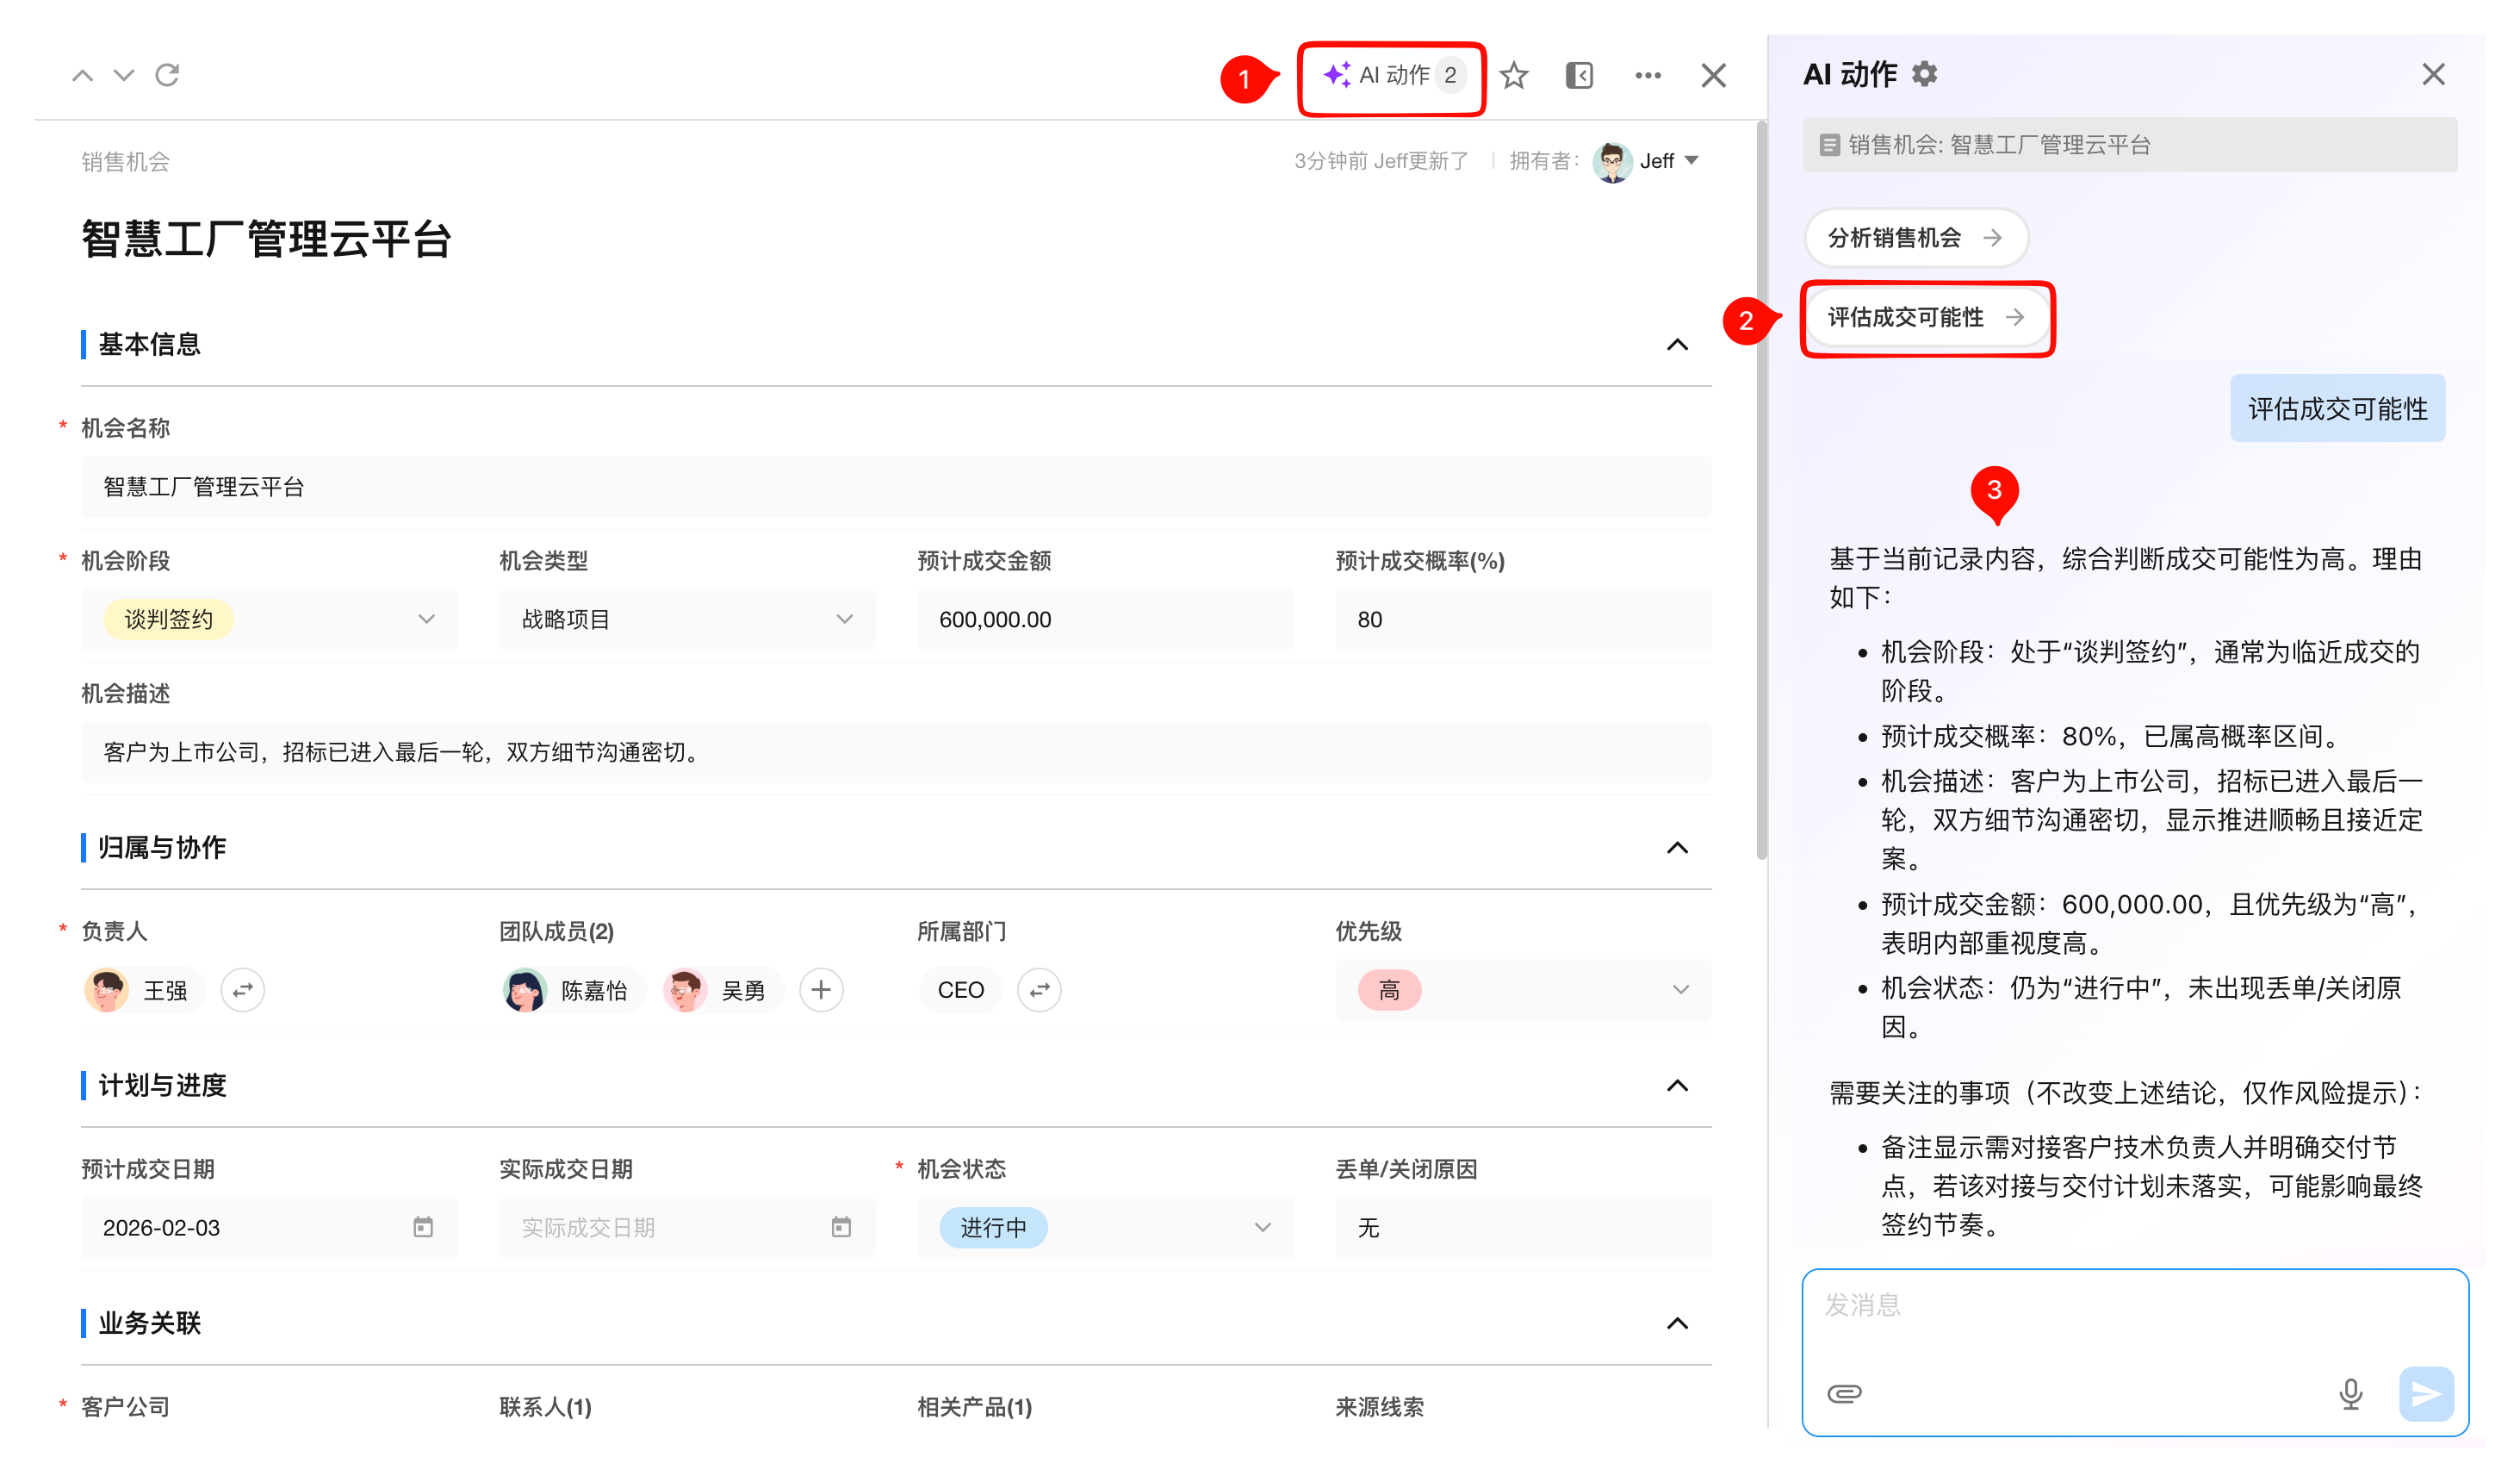The height and width of the screenshot is (1482, 2520).
Task: Click the send message arrow button
Action: pyautogui.click(x=2426, y=1393)
